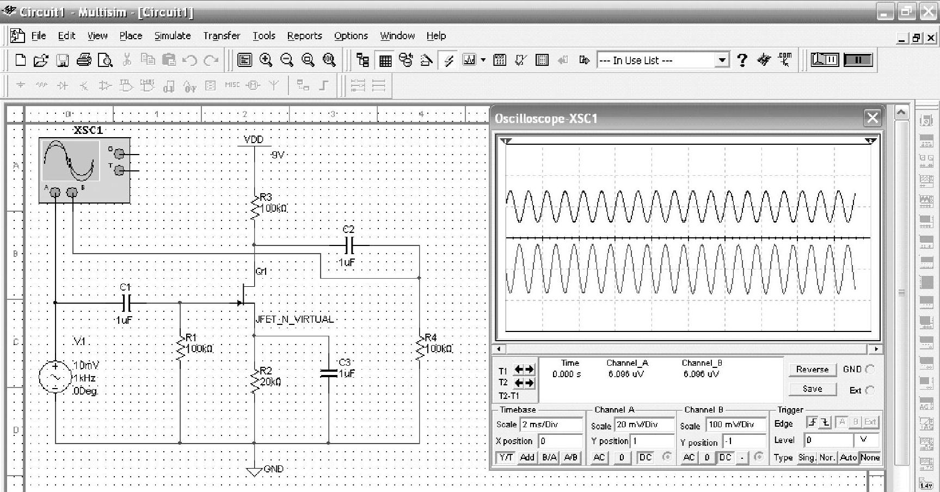Open the grapher icon
This screenshot has width=940, height=492.
[469, 60]
